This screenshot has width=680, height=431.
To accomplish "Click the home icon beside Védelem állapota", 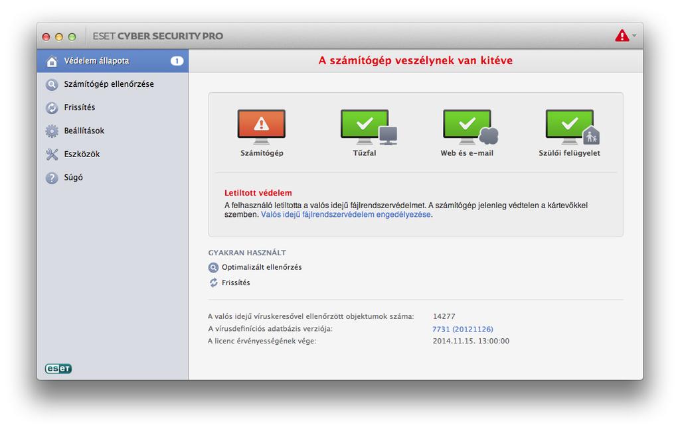I will click(52, 61).
